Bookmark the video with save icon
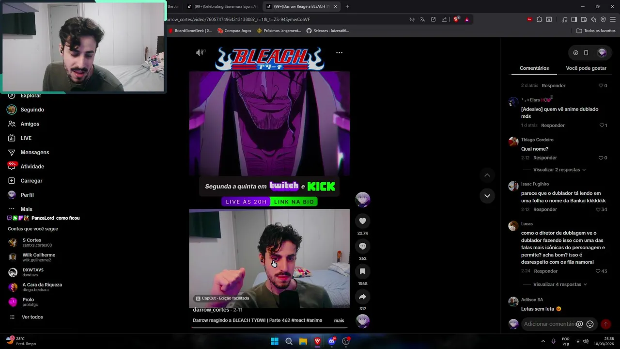This screenshot has width=620, height=349. (362, 271)
